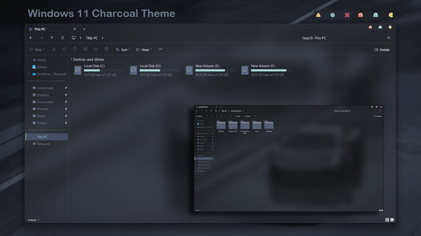Open the New dropdown in This PC toolbar

37,50
